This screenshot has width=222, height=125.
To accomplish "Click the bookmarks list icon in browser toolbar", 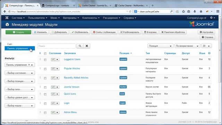I will (189, 11).
